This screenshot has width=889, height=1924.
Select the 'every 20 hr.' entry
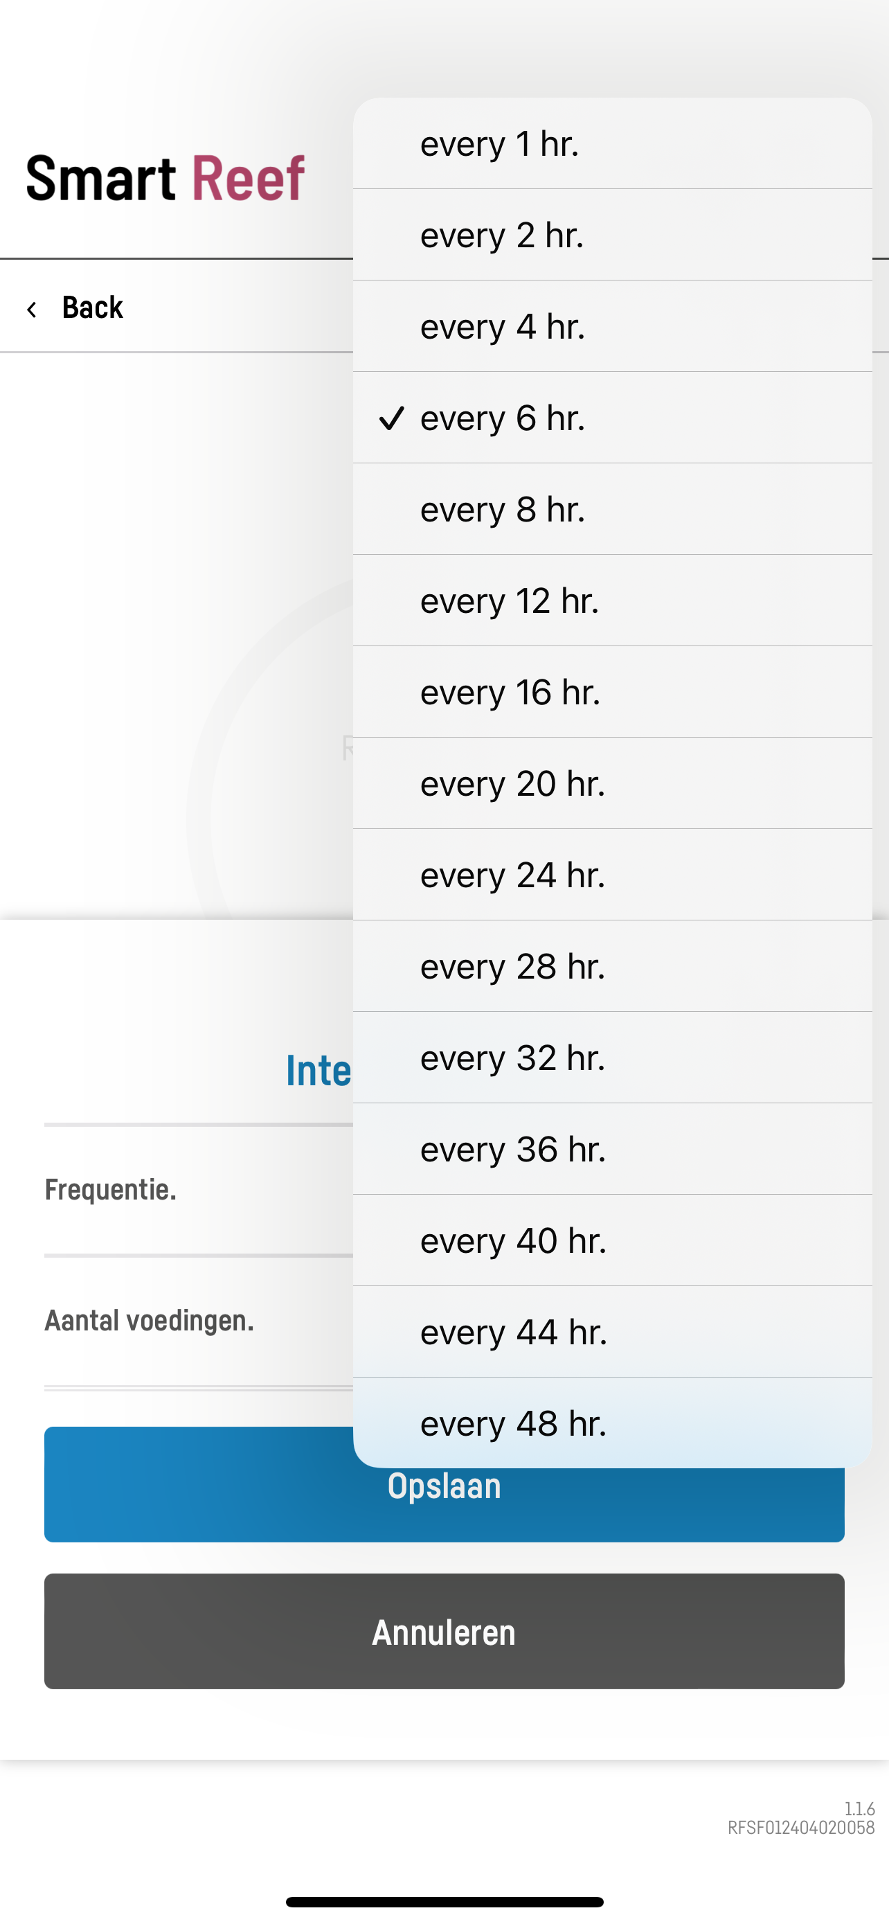coord(612,783)
